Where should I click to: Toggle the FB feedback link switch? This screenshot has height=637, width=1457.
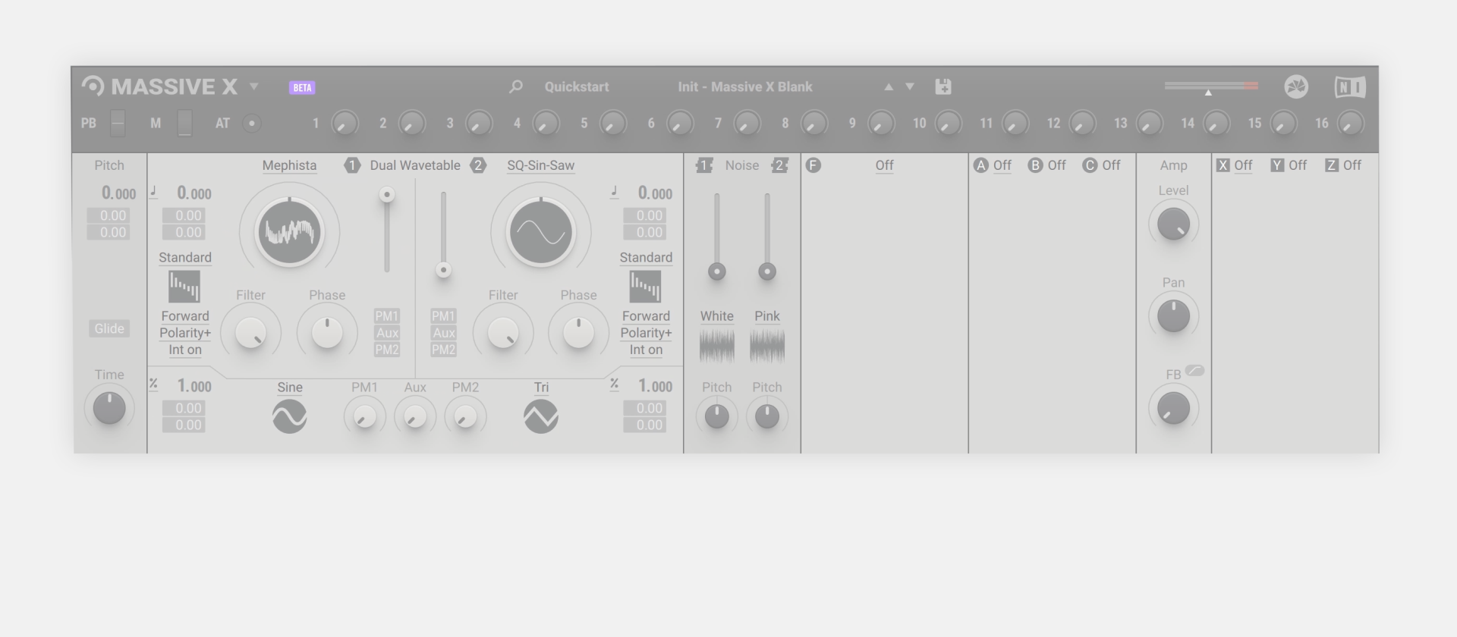[x=1194, y=371]
